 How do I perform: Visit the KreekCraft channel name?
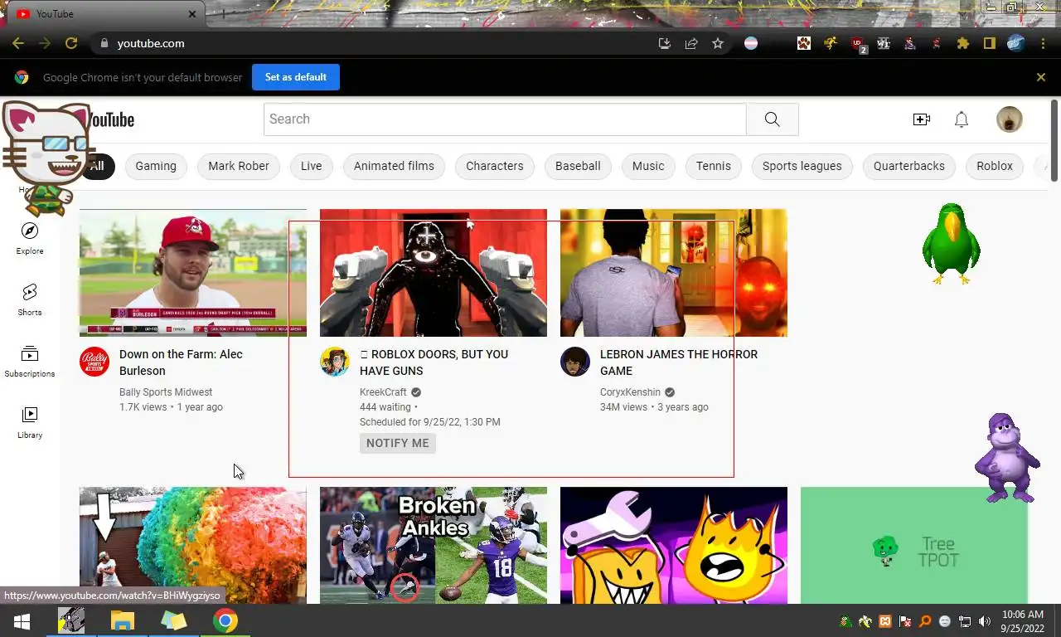pos(383,392)
